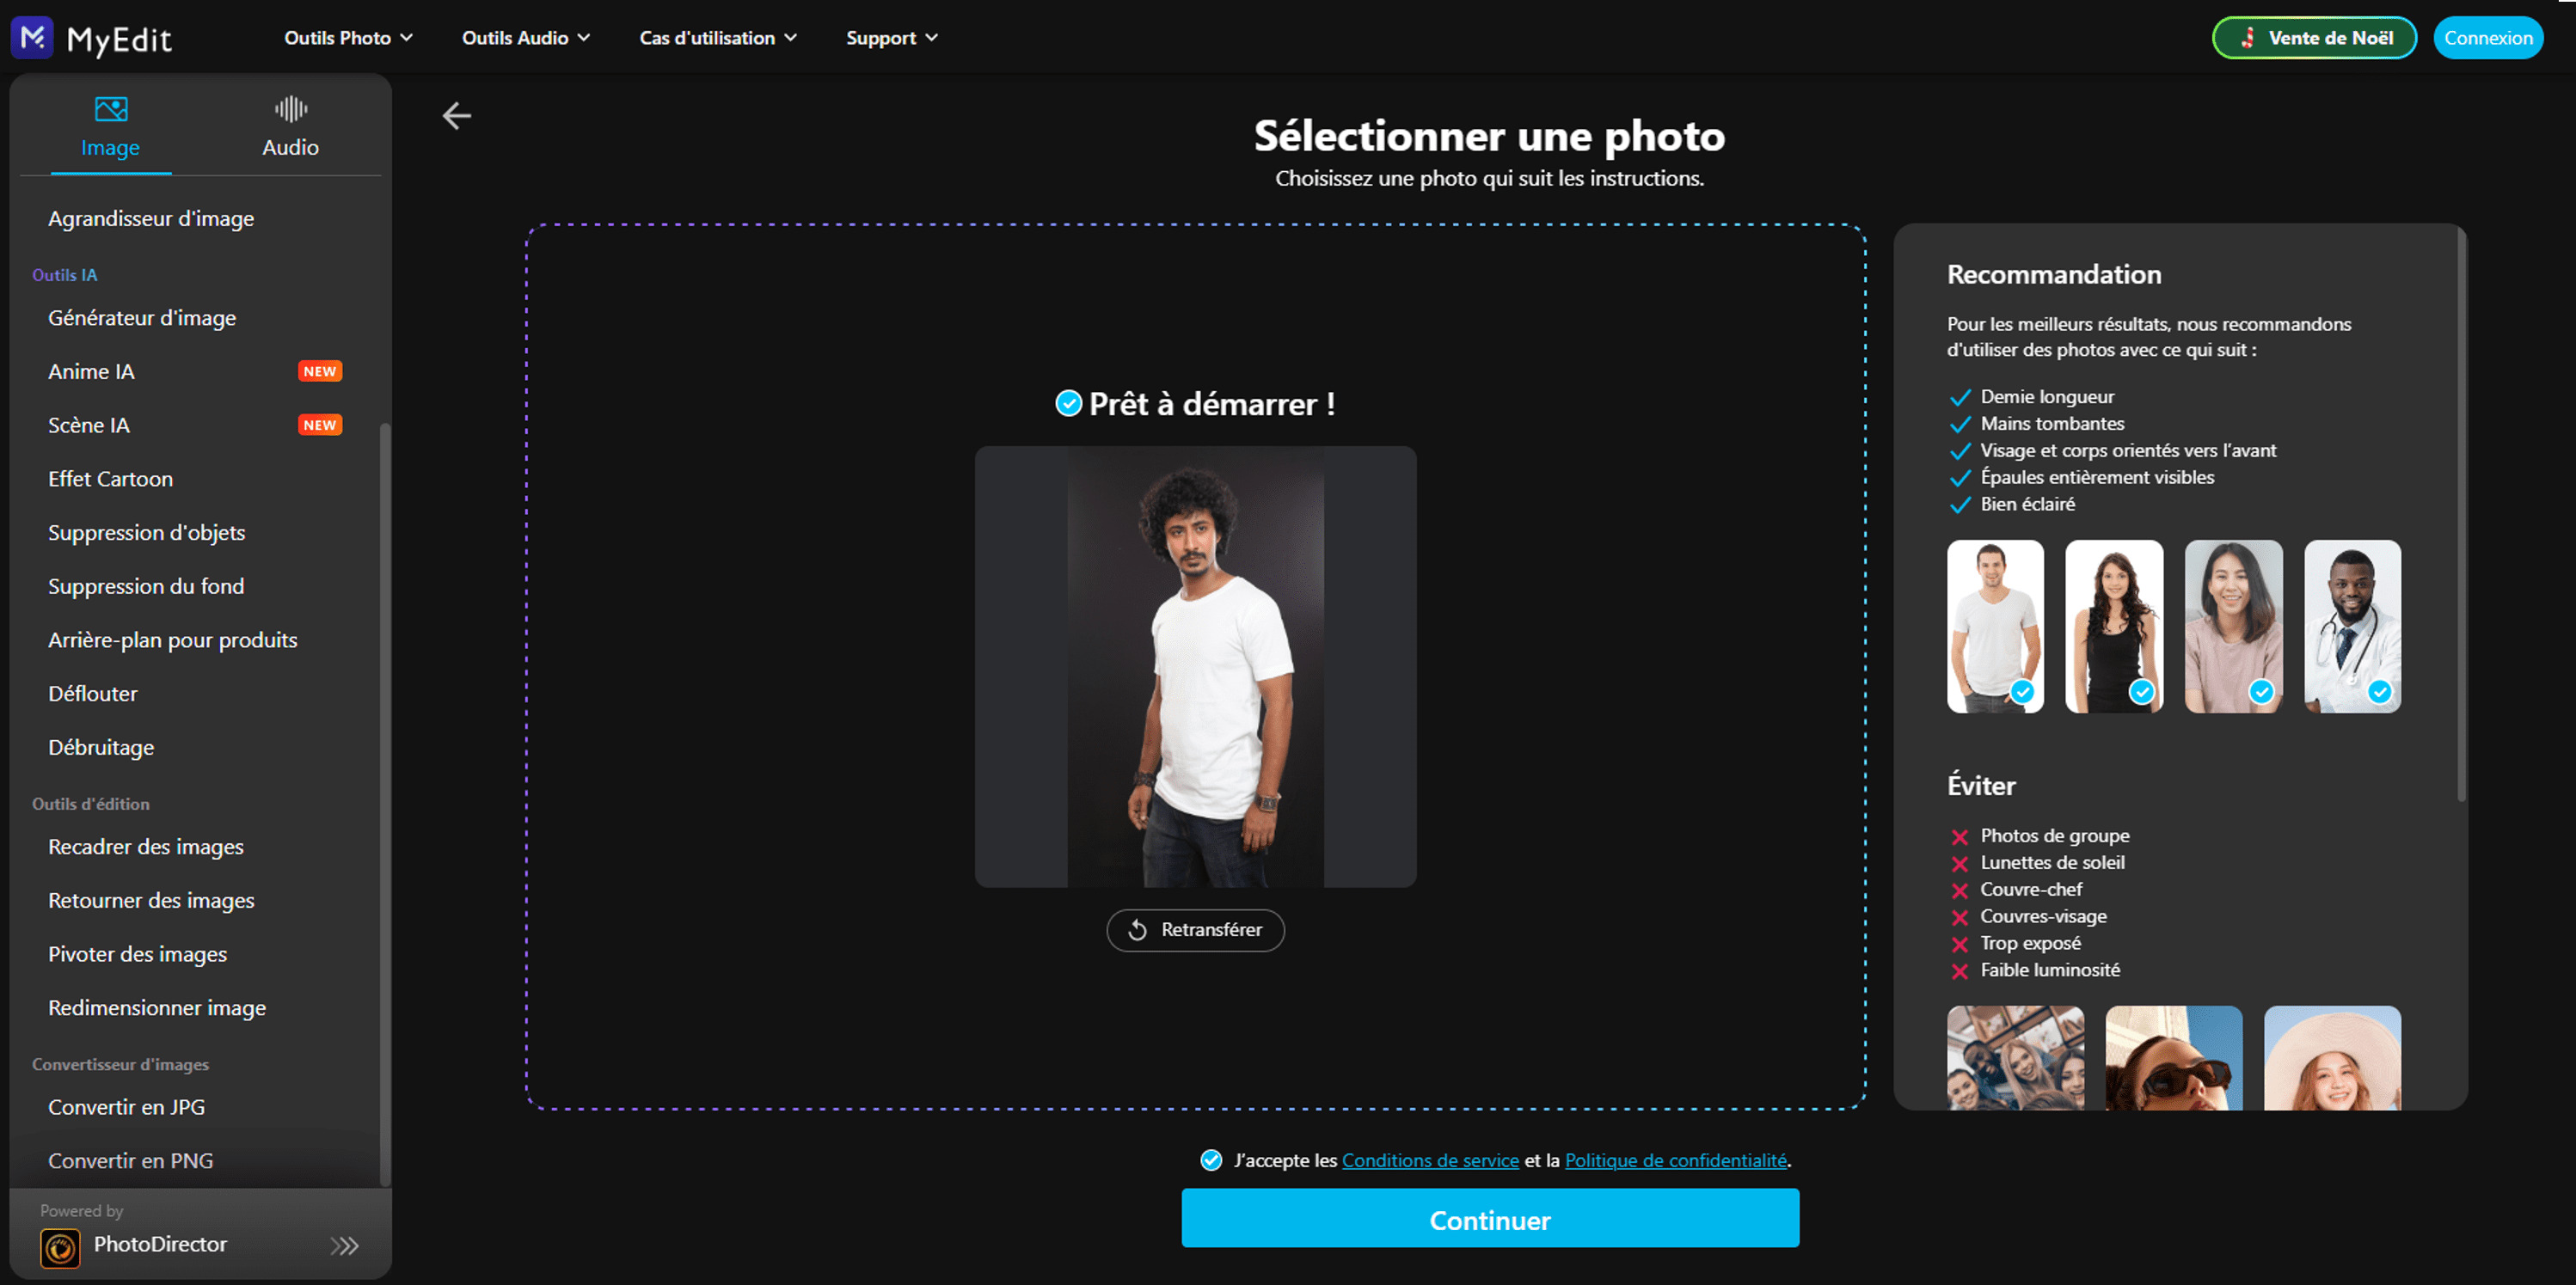Click the MyEdit logo icon

31,37
